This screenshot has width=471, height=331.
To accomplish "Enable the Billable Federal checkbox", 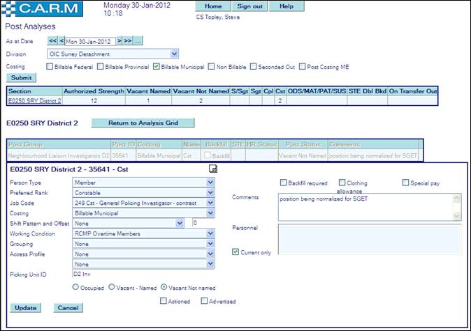I will click(x=50, y=67).
